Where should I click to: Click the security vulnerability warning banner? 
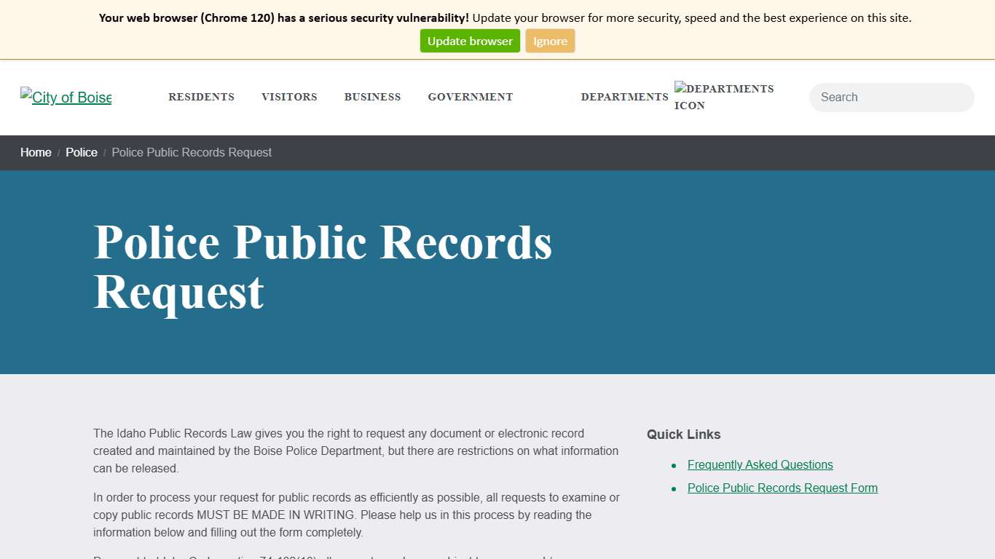click(497, 17)
